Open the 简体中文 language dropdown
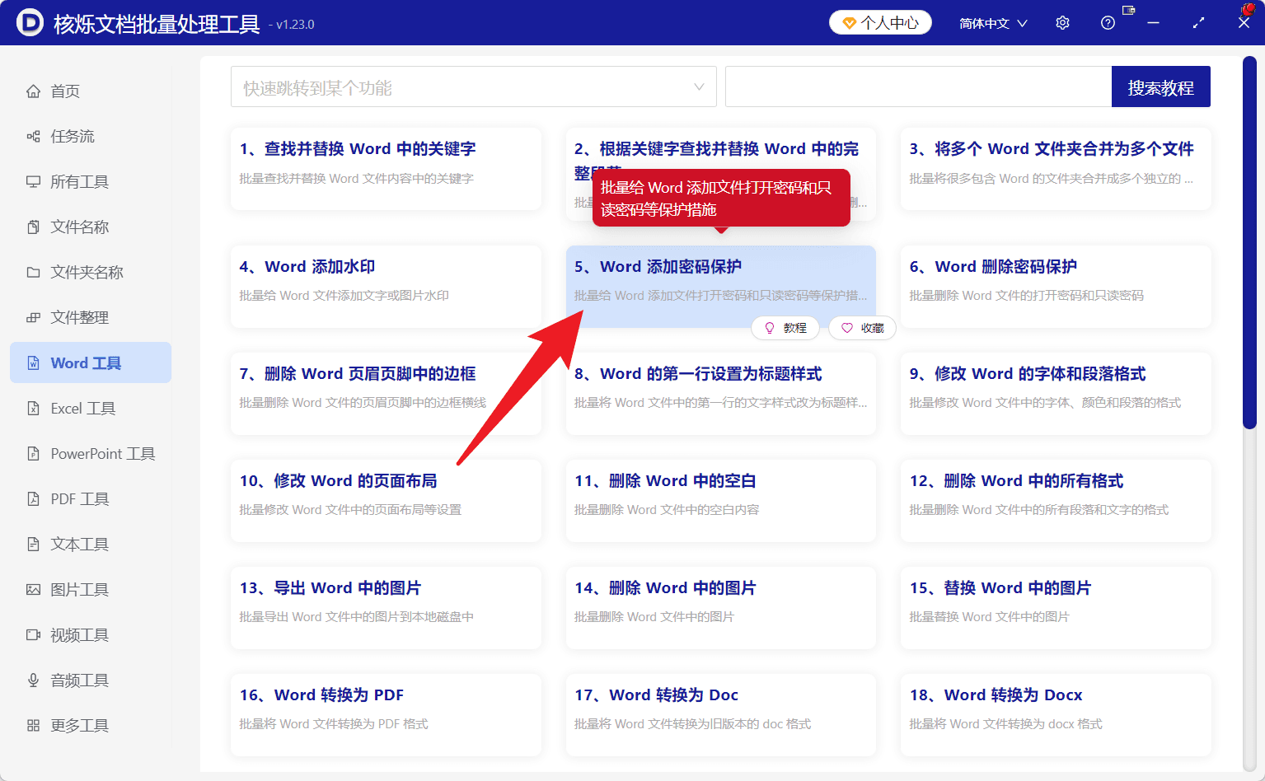This screenshot has height=781, width=1265. (x=993, y=23)
